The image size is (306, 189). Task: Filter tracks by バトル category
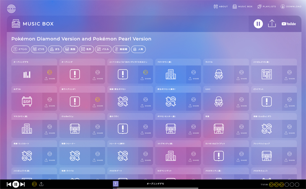click(x=103, y=49)
